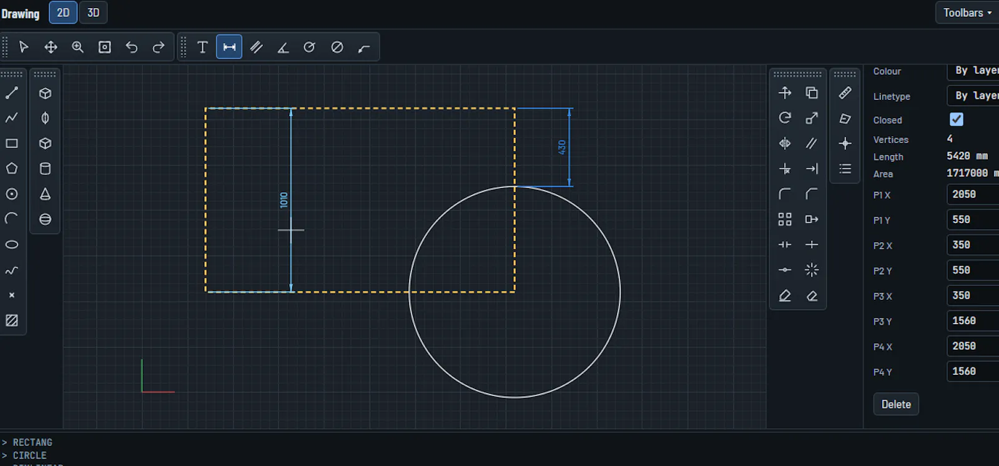999x466 pixels.
Task: Activate the Rotate modify tool
Action: point(785,118)
